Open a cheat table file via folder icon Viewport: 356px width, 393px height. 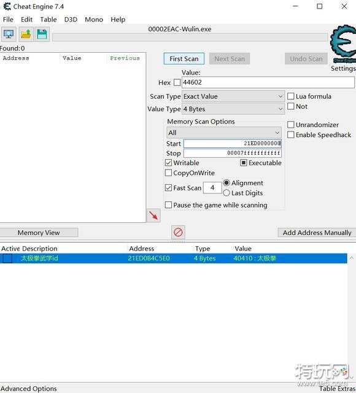click(26, 34)
